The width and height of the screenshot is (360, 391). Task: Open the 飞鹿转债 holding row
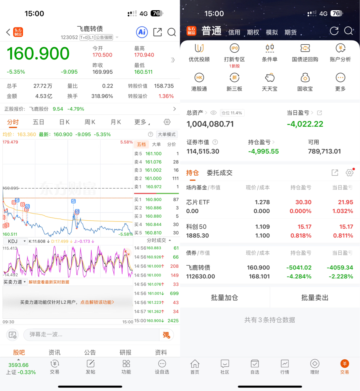(x=270, y=272)
